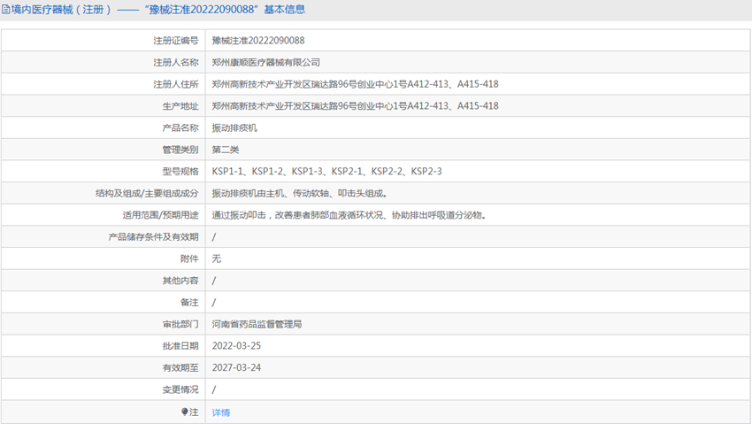Open the 详情 link in the 注 row
This screenshot has width=752, height=424.
tap(221, 412)
